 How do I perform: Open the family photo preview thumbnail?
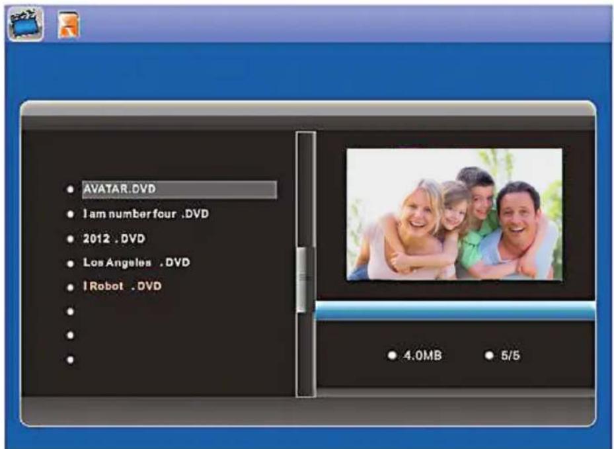(x=454, y=214)
